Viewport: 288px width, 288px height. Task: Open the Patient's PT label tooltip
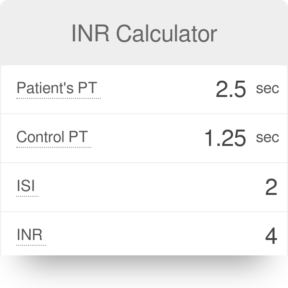[57, 88]
